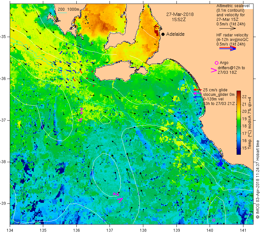Click the '0-139m vel' label
Viewport: 260px width, 234px height.
click(214, 99)
